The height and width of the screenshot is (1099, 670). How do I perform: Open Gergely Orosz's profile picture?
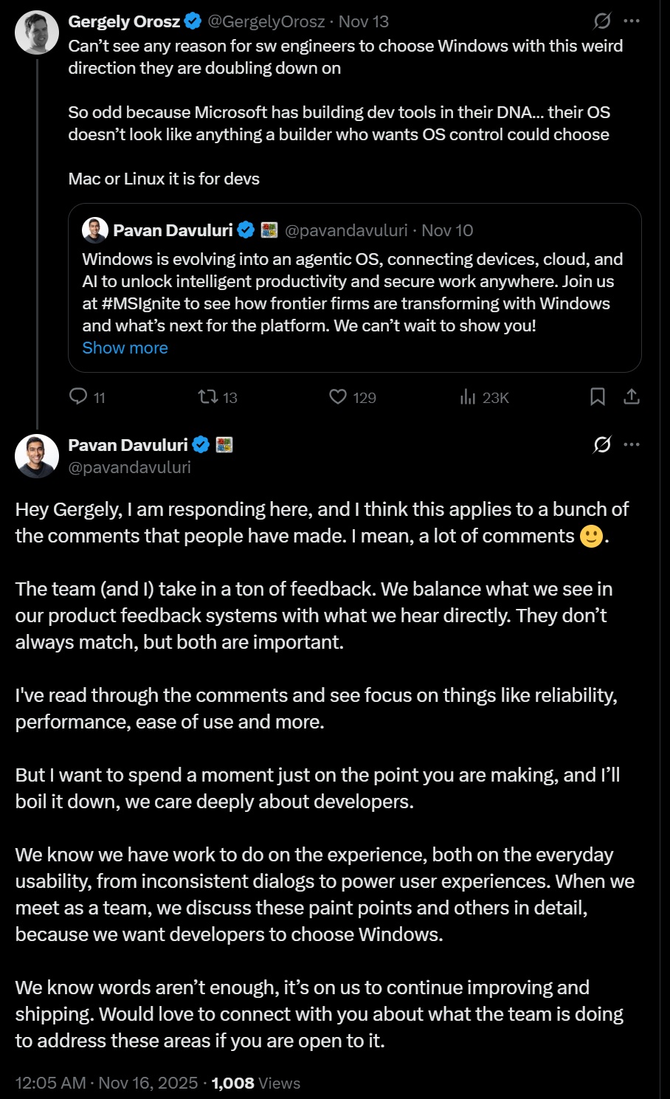click(x=37, y=33)
